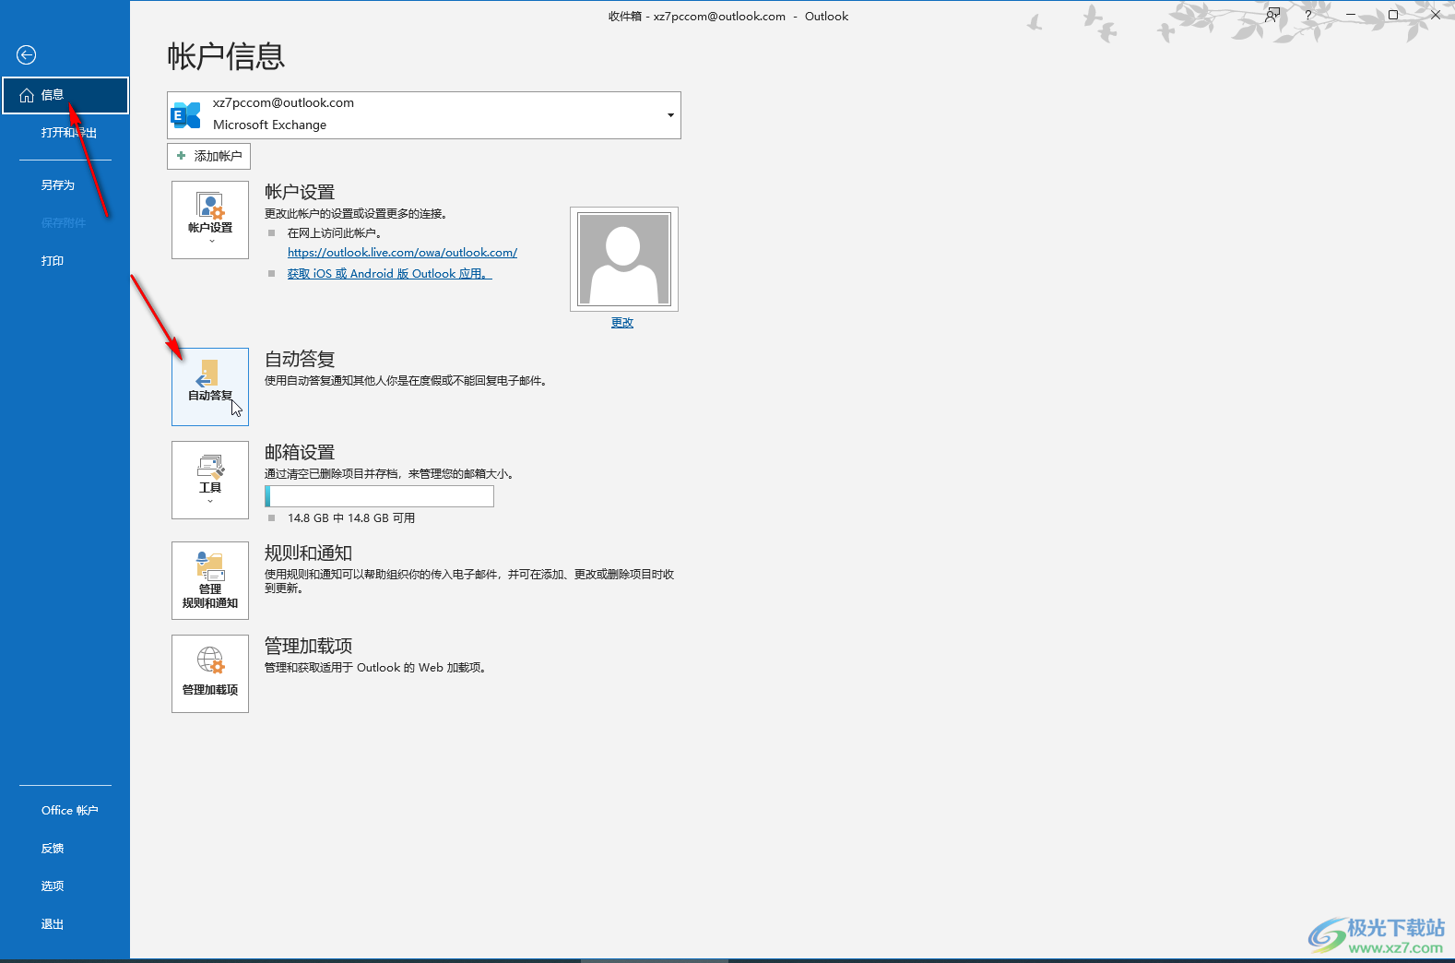
Task: Click the 更改 link under photo
Action: (x=622, y=323)
